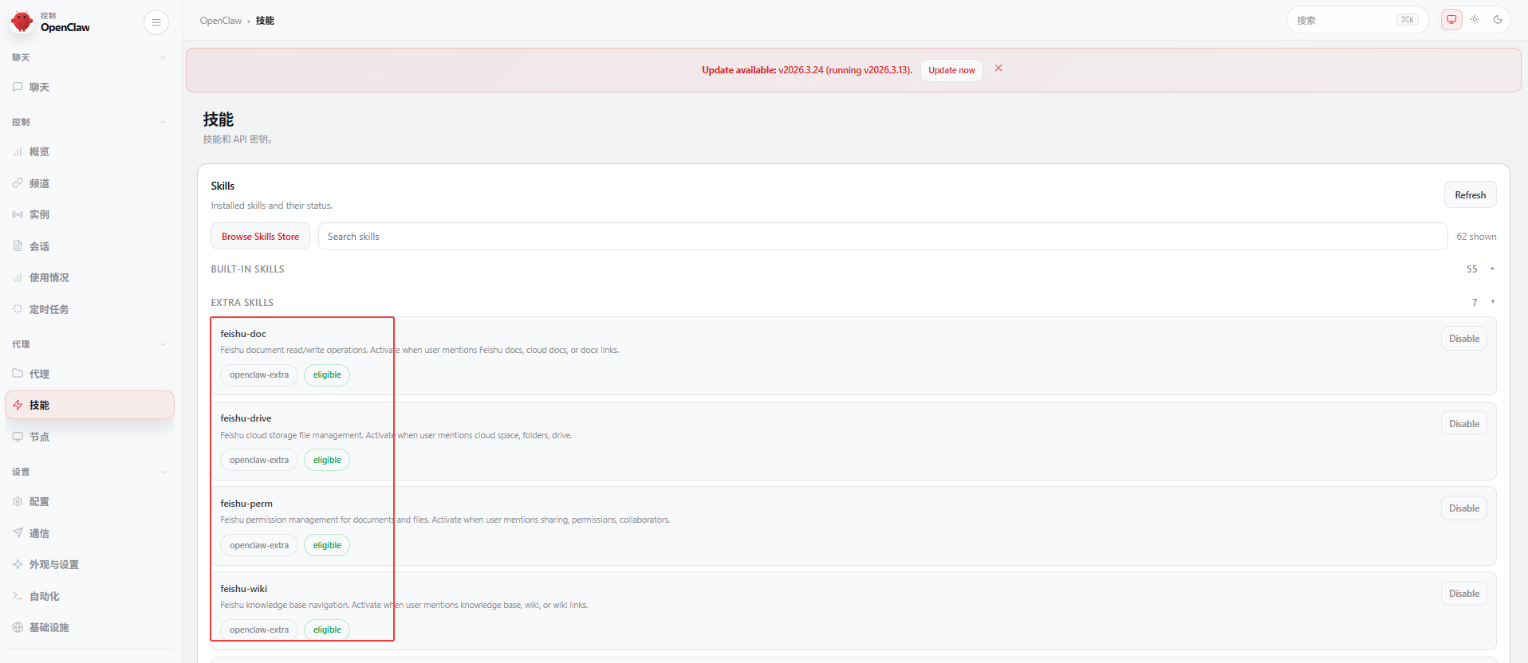Screen dimensions: 1528x663
Task: Collapse the 设置 sidebar section
Action: [163, 472]
